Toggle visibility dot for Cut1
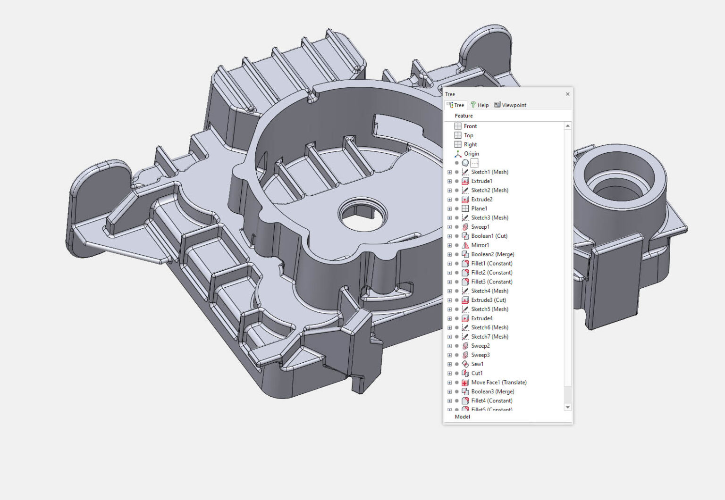 click(x=456, y=373)
